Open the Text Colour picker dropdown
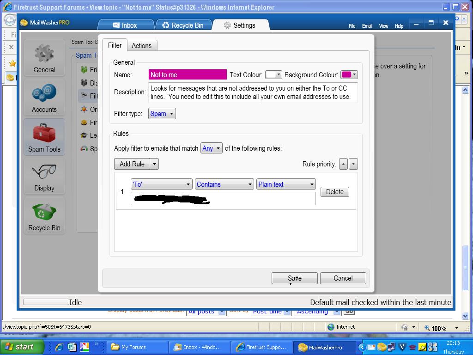 273,74
